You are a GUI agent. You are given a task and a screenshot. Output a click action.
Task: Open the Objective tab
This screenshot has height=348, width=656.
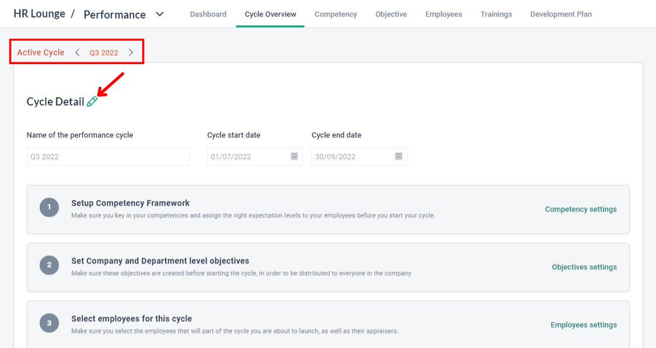pos(391,14)
